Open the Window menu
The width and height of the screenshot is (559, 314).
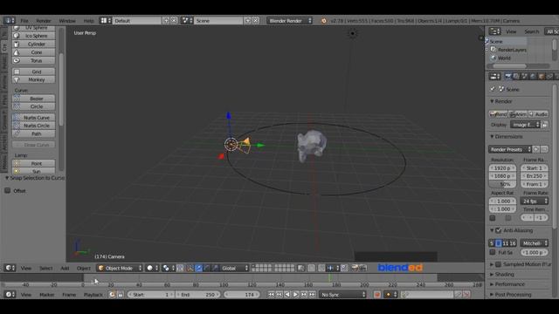[67, 21]
